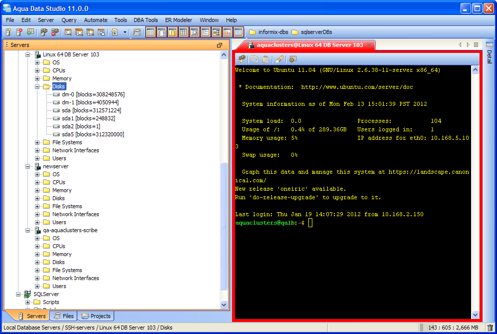Select the aquaclusters@Linux 64 DB Server 103 tab

tap(310, 45)
